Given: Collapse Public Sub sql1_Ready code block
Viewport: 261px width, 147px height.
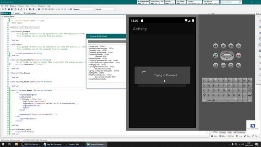Looking at the screenshot, I should (11, 90).
